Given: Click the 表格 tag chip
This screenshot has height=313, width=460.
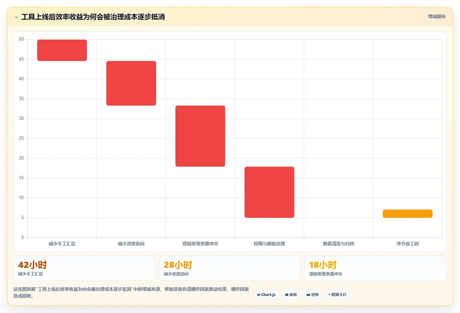Looking at the screenshot, I should coord(291,295).
